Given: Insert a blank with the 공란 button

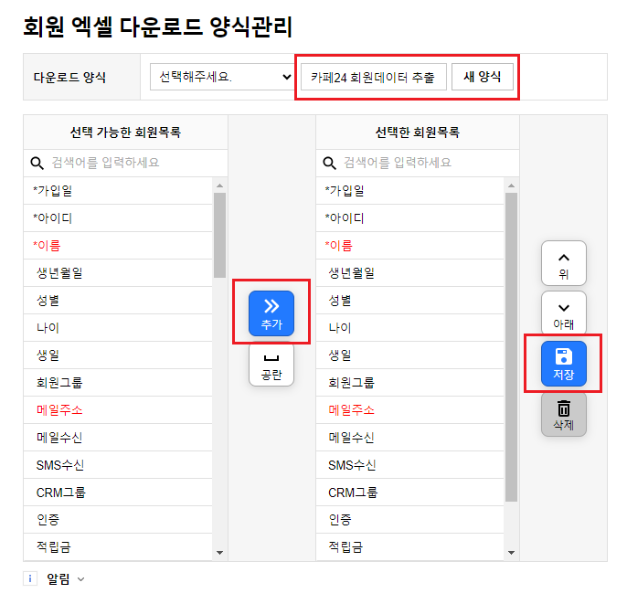Looking at the screenshot, I should [x=271, y=365].
